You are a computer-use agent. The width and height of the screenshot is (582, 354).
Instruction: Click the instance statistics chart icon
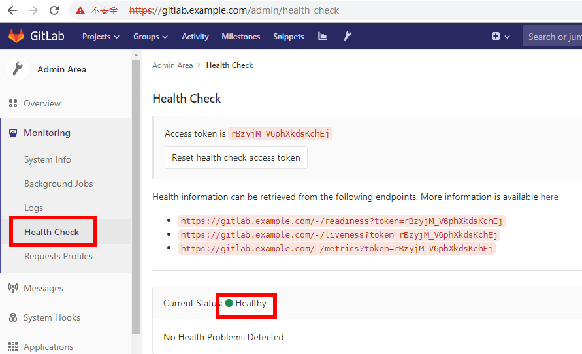point(323,36)
